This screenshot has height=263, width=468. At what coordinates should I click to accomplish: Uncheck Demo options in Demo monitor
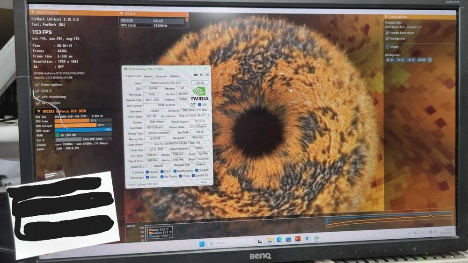pyautogui.click(x=37, y=85)
